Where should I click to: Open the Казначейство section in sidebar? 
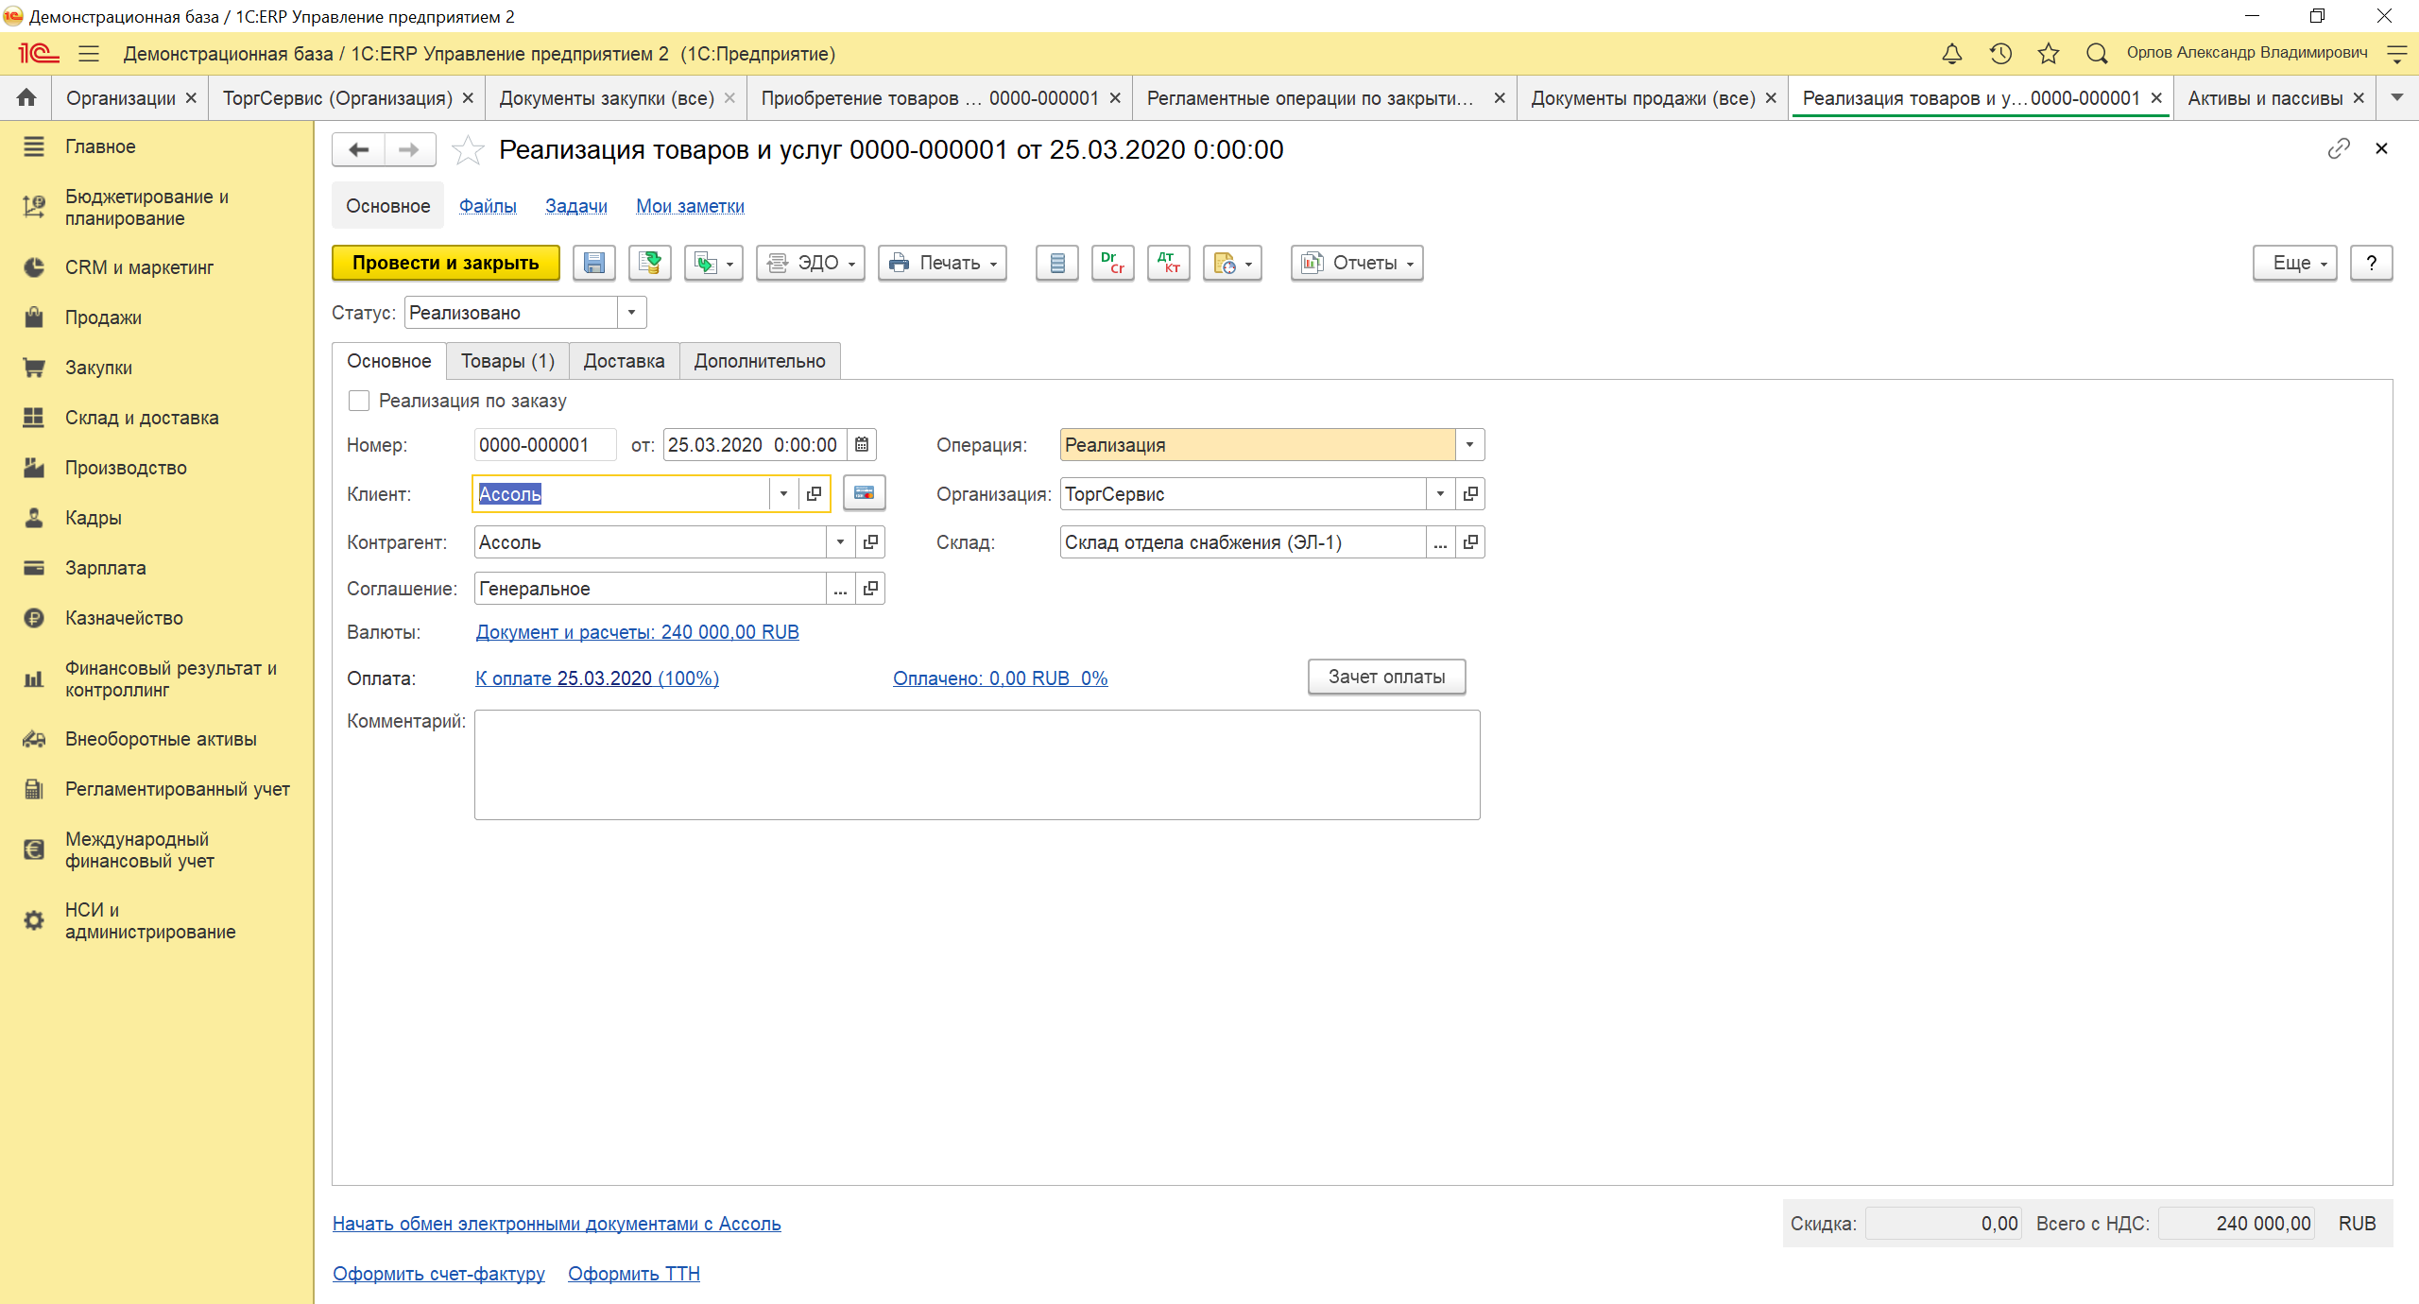tap(124, 618)
